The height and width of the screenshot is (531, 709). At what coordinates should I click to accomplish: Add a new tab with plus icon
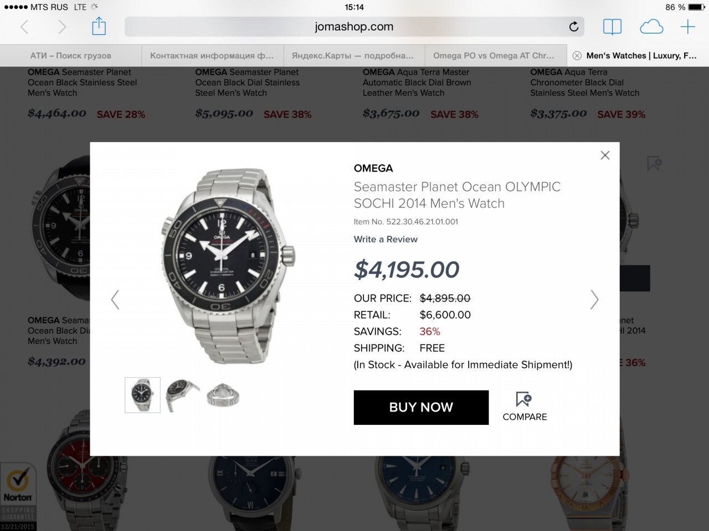(687, 27)
